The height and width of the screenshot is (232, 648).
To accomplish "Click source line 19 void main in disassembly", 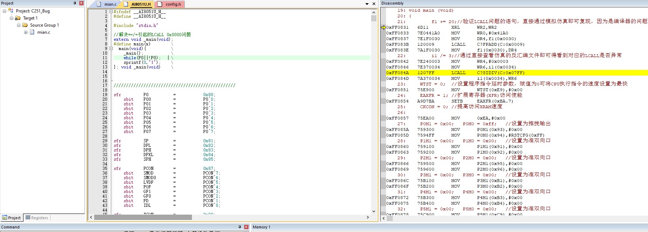I will point(425,11).
